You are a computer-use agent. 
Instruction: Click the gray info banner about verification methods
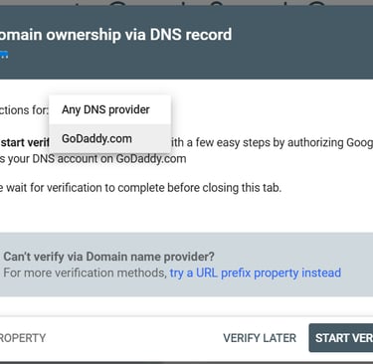click(x=186, y=265)
